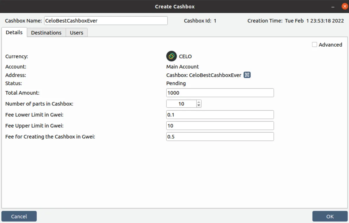Open the Users tab
This screenshot has width=349, height=223.
tap(76, 33)
